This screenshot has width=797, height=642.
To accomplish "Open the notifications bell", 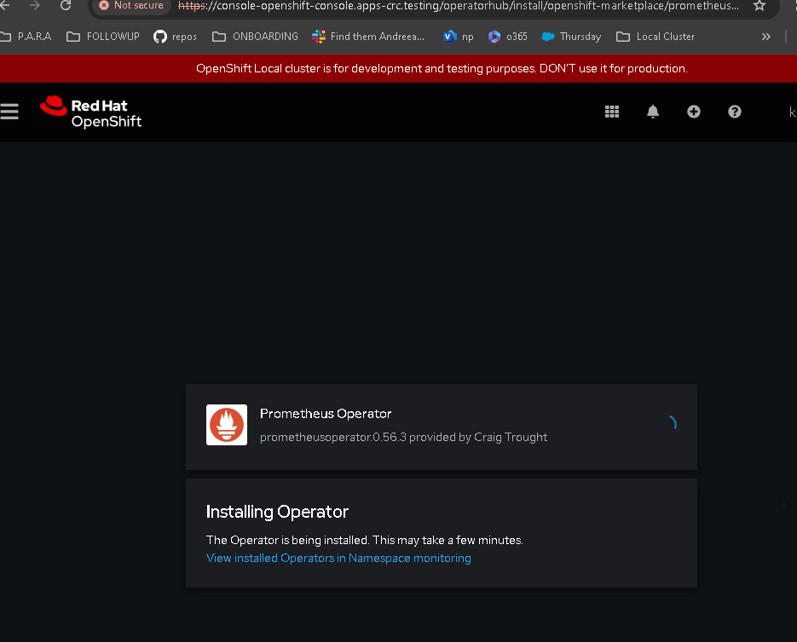I will click(653, 112).
